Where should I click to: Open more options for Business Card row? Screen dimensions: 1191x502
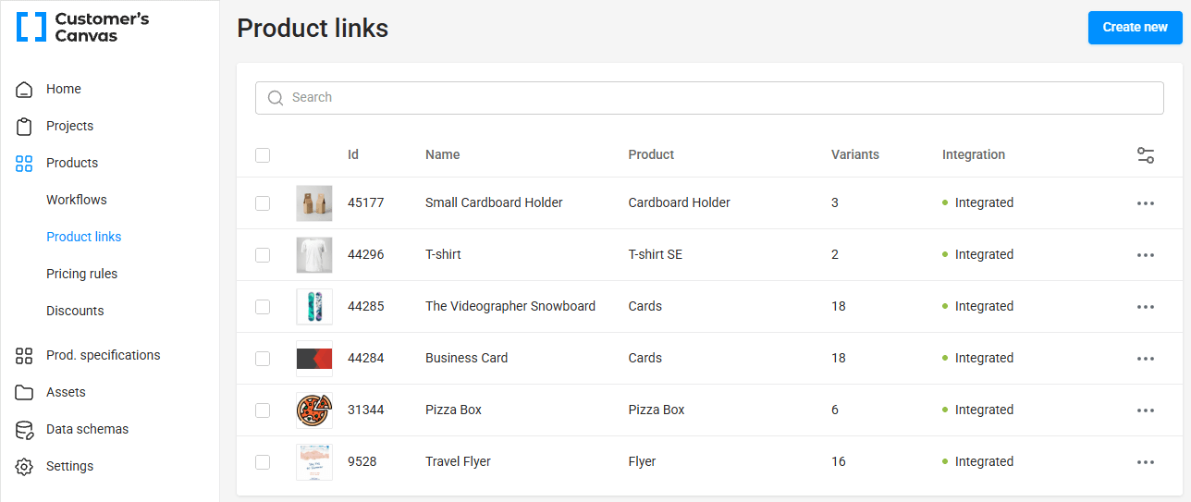coord(1146,359)
